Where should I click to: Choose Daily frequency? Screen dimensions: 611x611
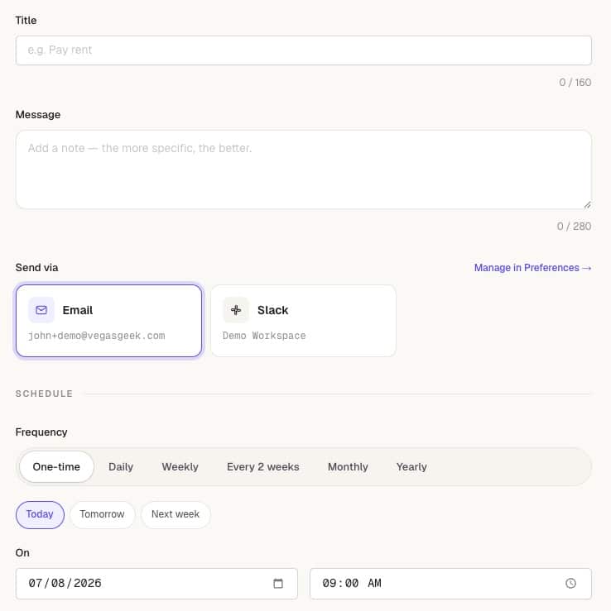pos(121,467)
